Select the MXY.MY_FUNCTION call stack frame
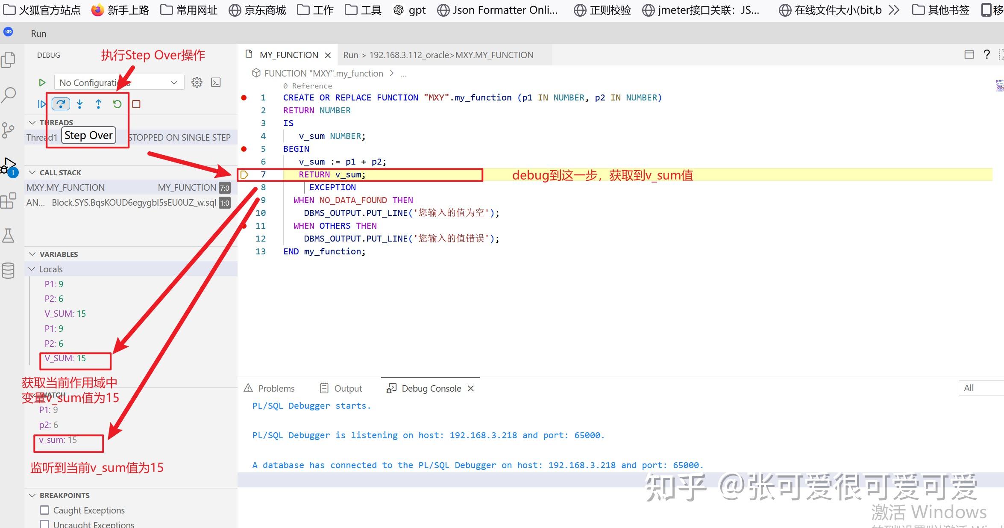The height and width of the screenshot is (528, 1004). pos(66,187)
